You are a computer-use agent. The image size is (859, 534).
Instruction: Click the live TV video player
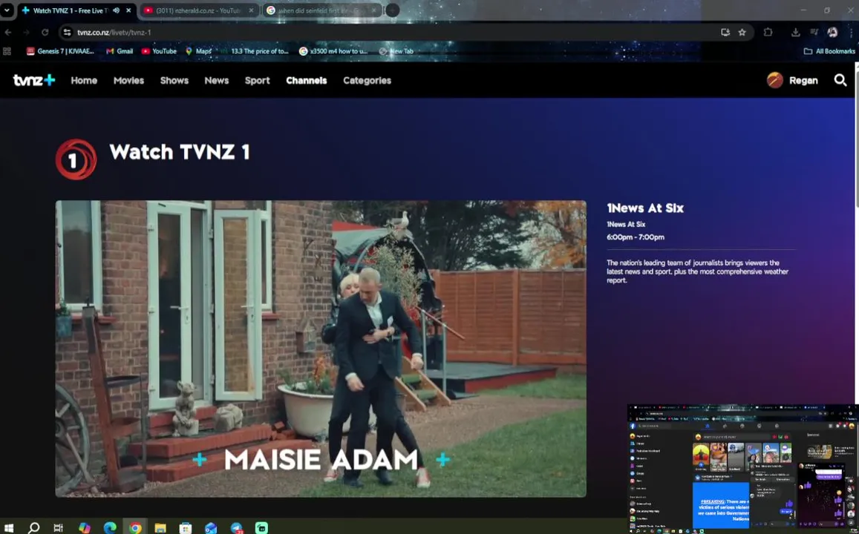321,349
